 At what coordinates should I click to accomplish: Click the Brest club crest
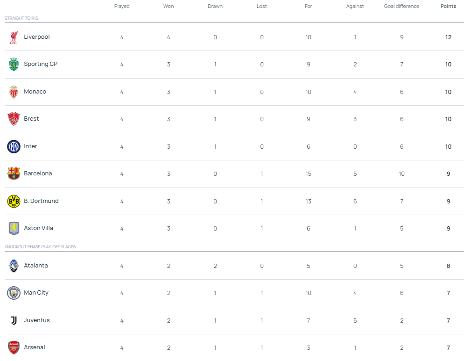tap(14, 119)
